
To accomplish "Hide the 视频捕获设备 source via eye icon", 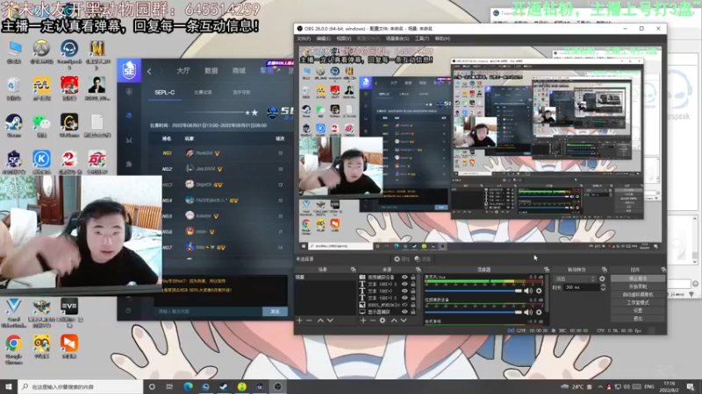I will coord(405,278).
